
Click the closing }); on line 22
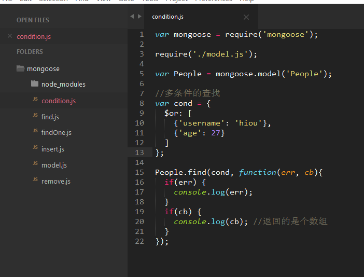(162, 242)
